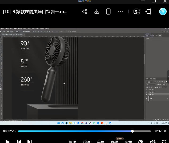Open the three-dots more options menu

pos(120,11)
